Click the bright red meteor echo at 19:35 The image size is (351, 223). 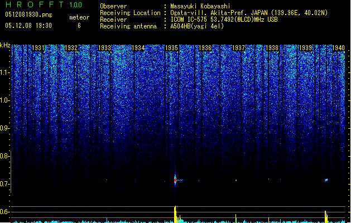(175, 180)
